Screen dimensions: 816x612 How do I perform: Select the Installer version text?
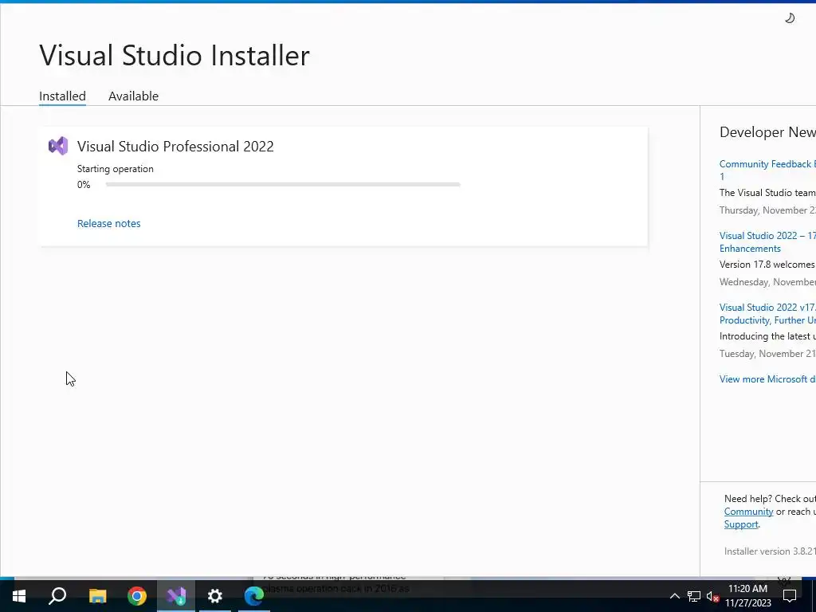[x=770, y=551]
